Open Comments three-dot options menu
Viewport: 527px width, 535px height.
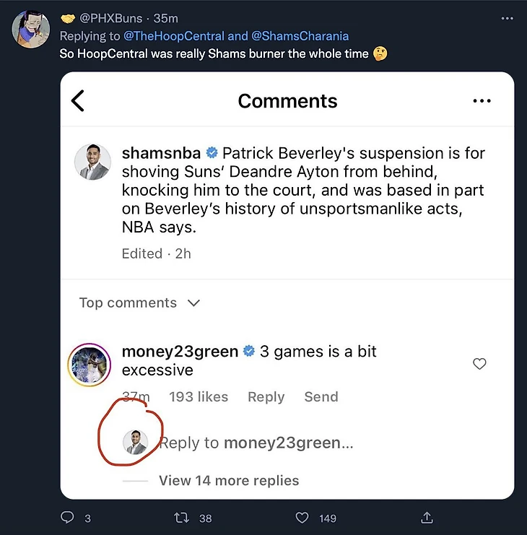[x=482, y=101]
